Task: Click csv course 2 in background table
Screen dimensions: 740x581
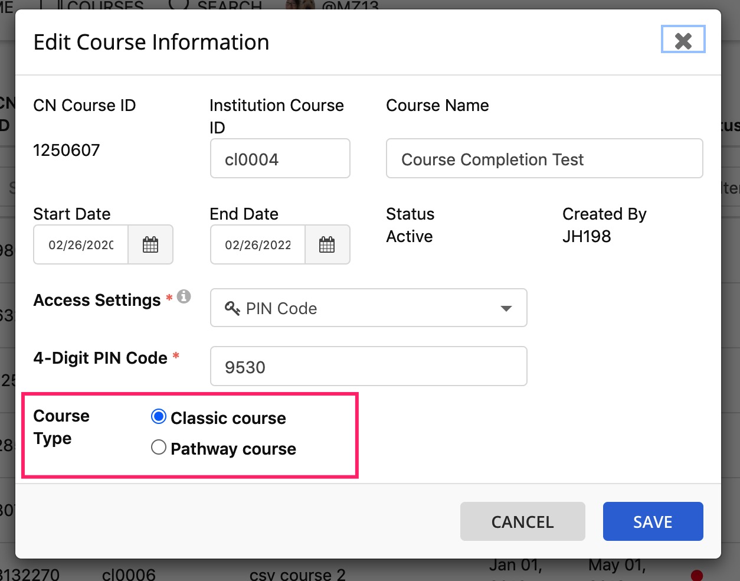Action: pyautogui.click(x=297, y=574)
